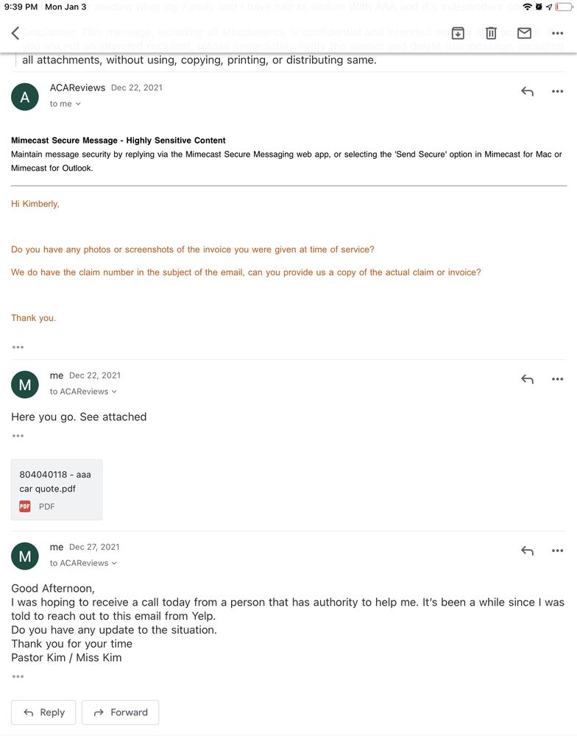Archive this email conversation

click(x=458, y=33)
